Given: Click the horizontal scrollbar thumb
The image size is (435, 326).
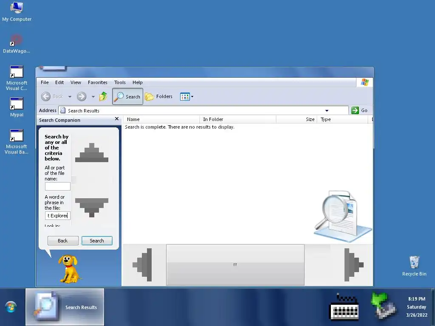Looking at the screenshot, I should [235, 265].
